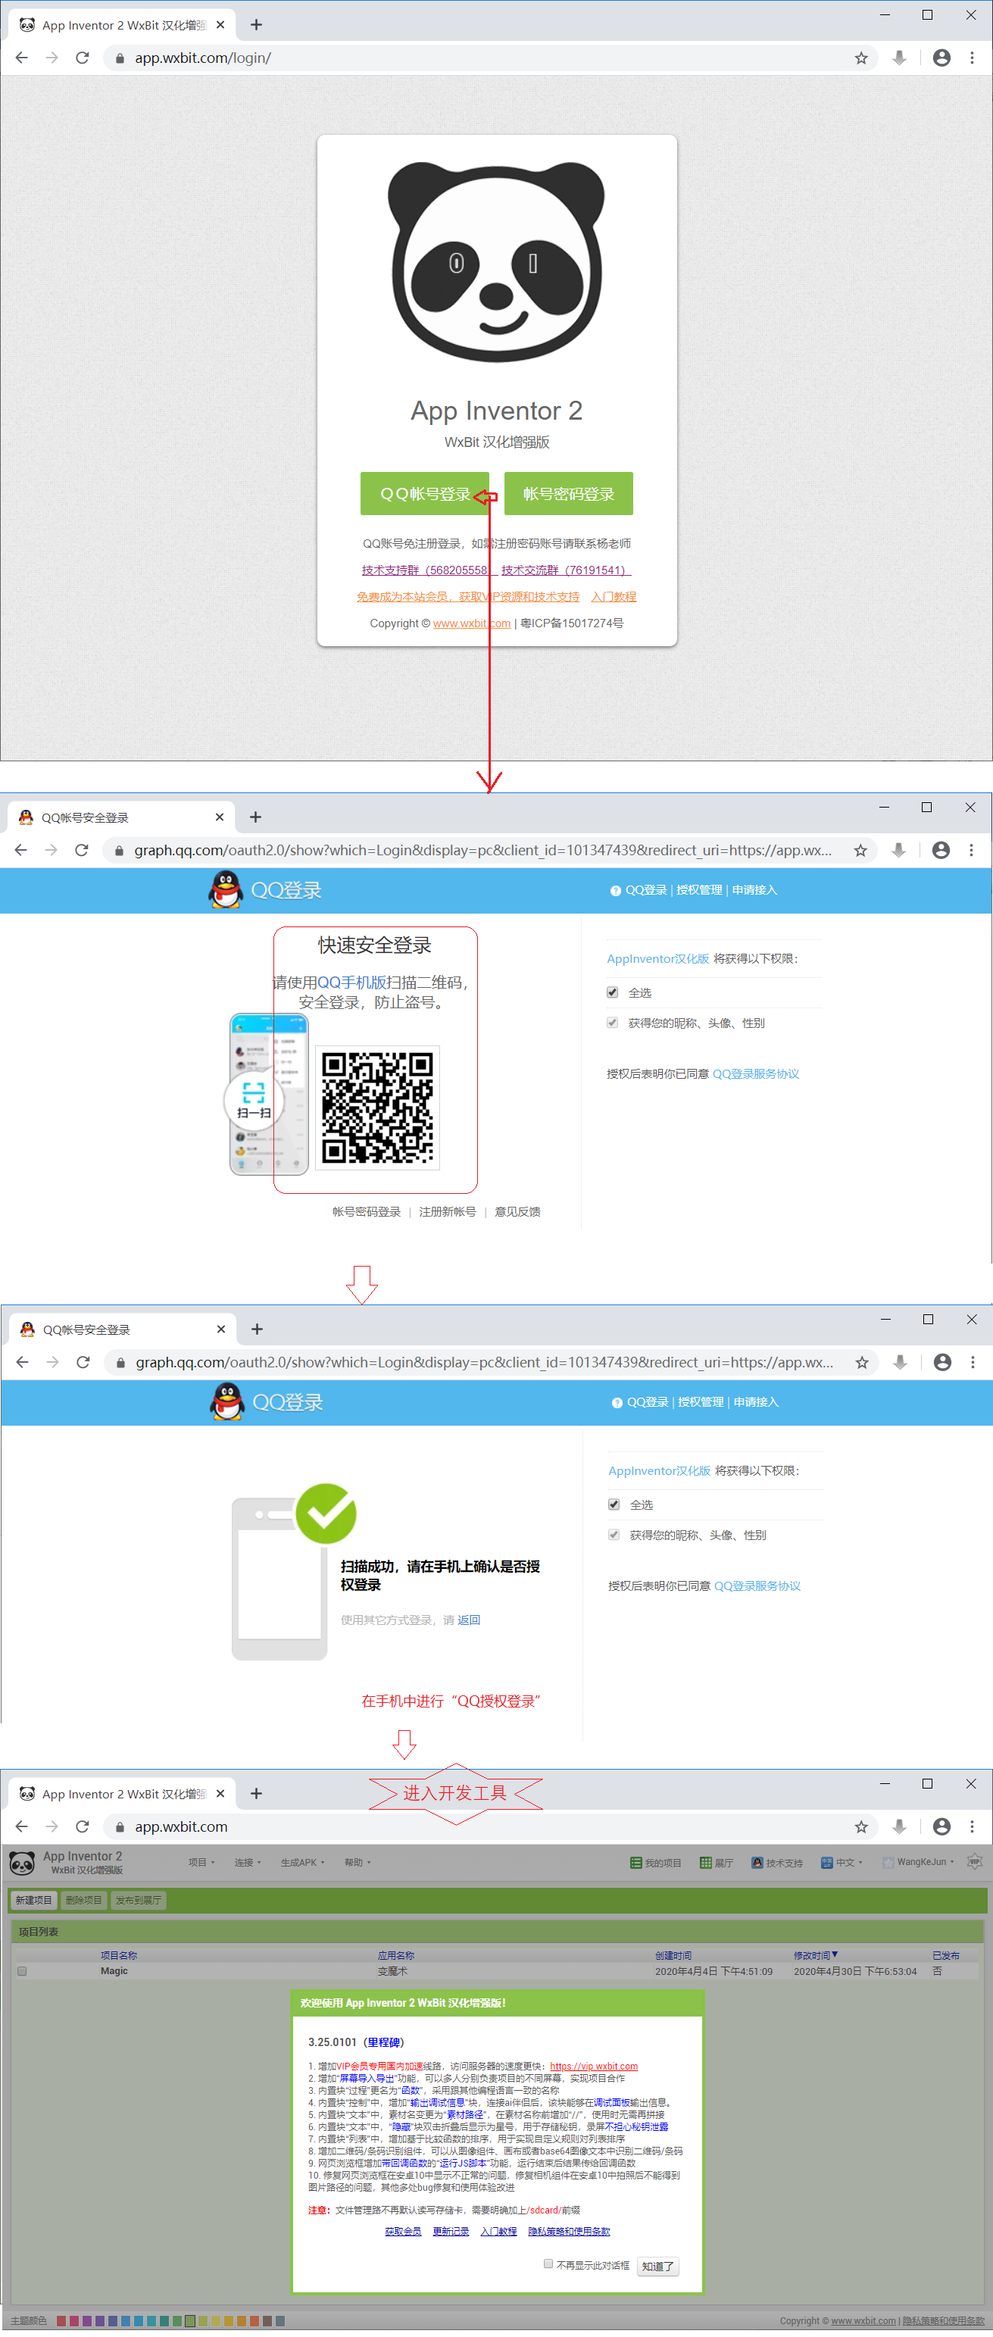This screenshot has height=2337, width=993.
Task: Sort the project list by the 修改时间 column
Action: (815, 1955)
